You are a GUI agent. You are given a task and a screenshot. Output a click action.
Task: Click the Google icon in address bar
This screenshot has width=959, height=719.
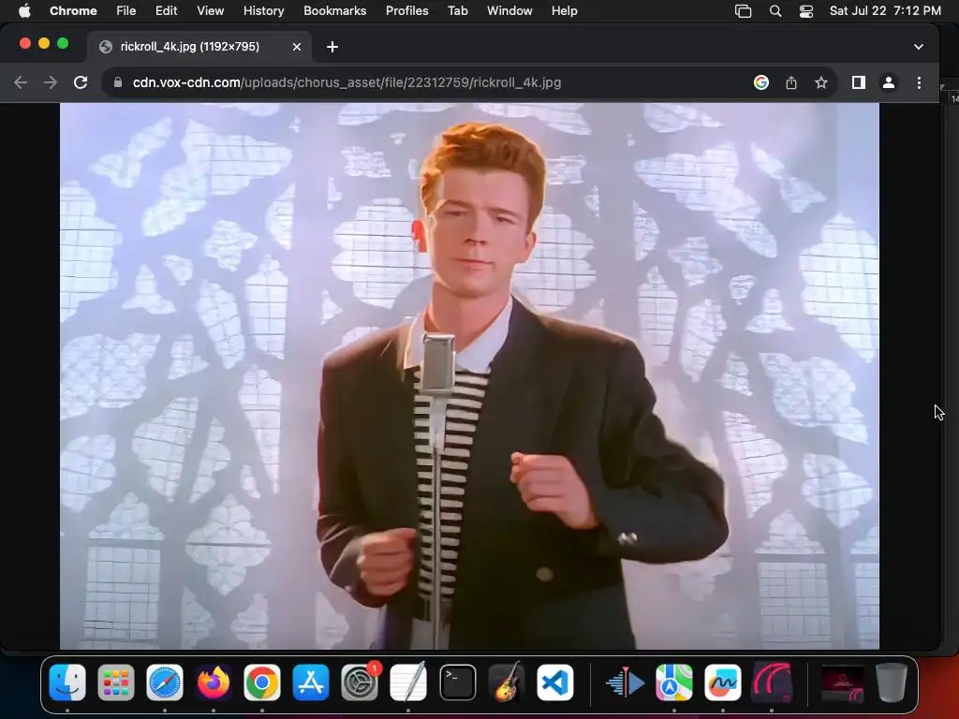(760, 82)
